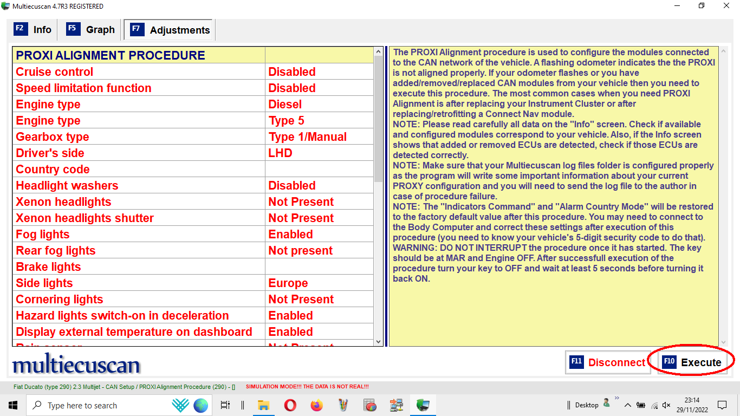
Task: Click the F10 badge on Execute
Action: pos(670,362)
